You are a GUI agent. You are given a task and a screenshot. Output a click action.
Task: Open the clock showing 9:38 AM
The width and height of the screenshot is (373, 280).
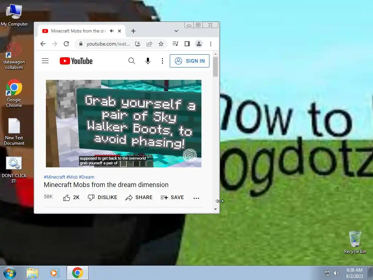(354, 273)
